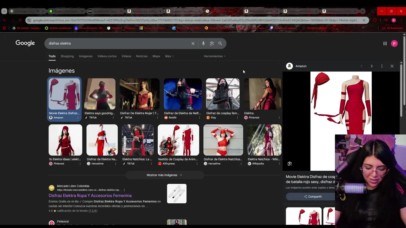Open 'Elektra Natchios - Wiki...' Wikipedia thumbnail
Image resolution: width=406 pixels, height=228 pixels.
coord(264,140)
